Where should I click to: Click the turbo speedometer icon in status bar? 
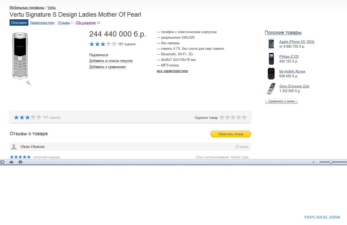coord(20,162)
